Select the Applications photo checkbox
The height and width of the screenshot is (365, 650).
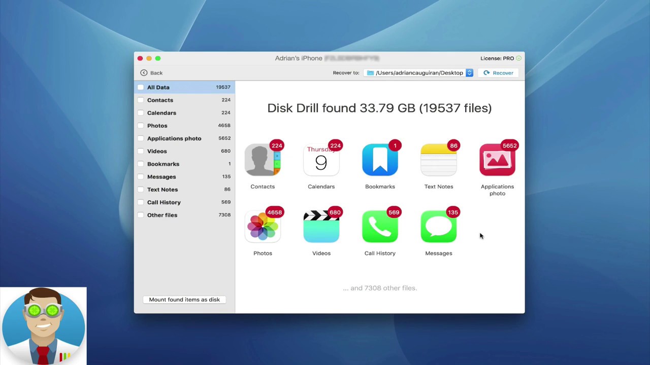click(141, 138)
